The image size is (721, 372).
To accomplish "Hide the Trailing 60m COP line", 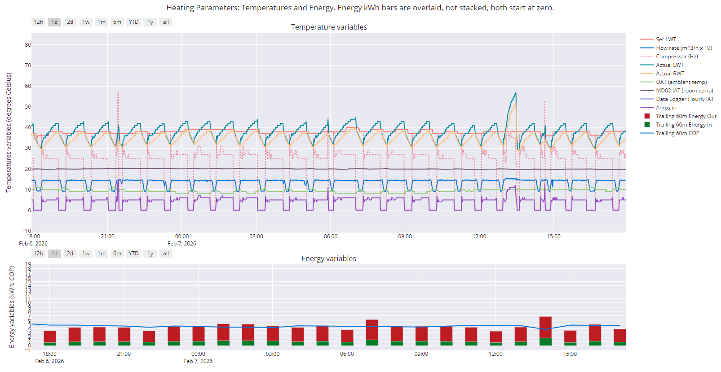I will tap(677, 133).
